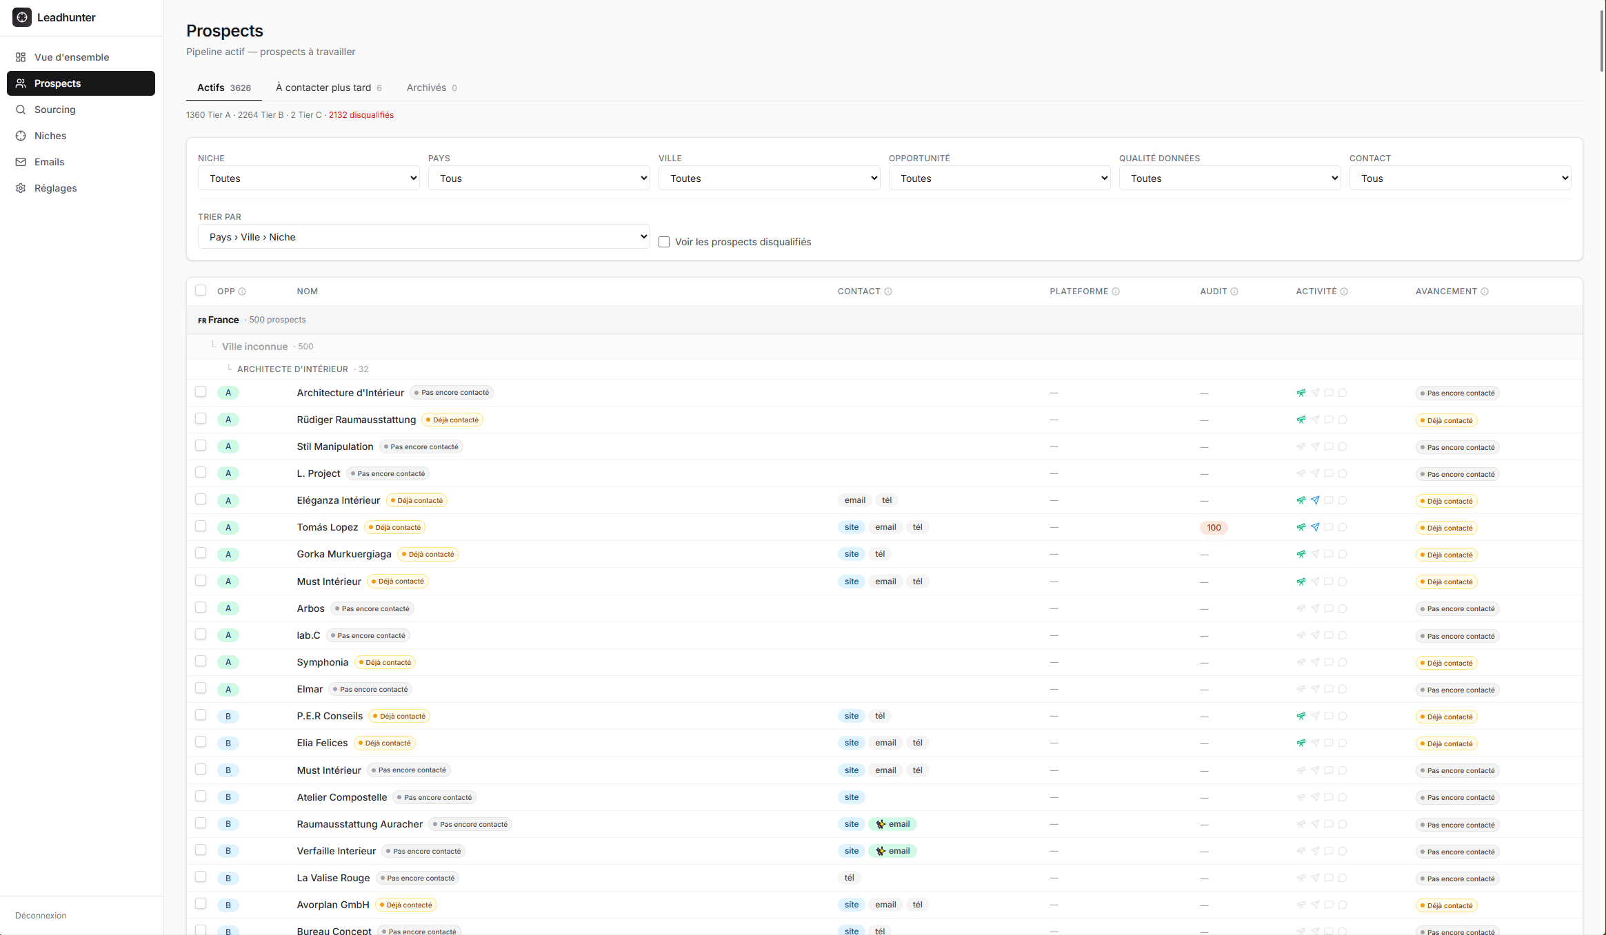Check the Tomás Lopez row checkbox
This screenshot has width=1606, height=935.
point(201,526)
